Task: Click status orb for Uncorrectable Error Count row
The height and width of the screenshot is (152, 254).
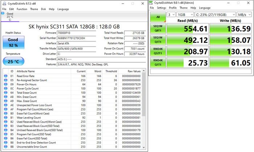Action: click(x=6, y=147)
